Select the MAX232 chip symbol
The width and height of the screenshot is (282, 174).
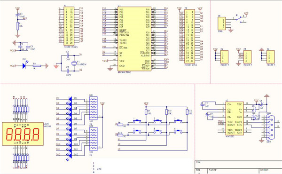[x=235, y=119]
